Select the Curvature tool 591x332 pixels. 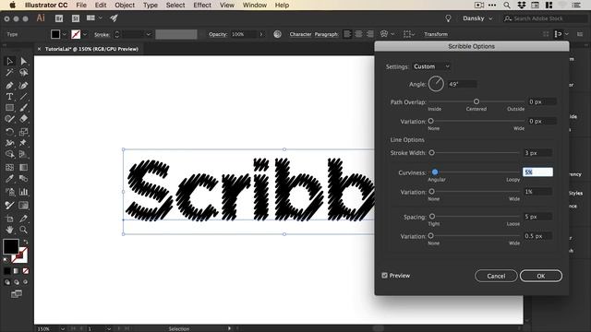tap(23, 86)
